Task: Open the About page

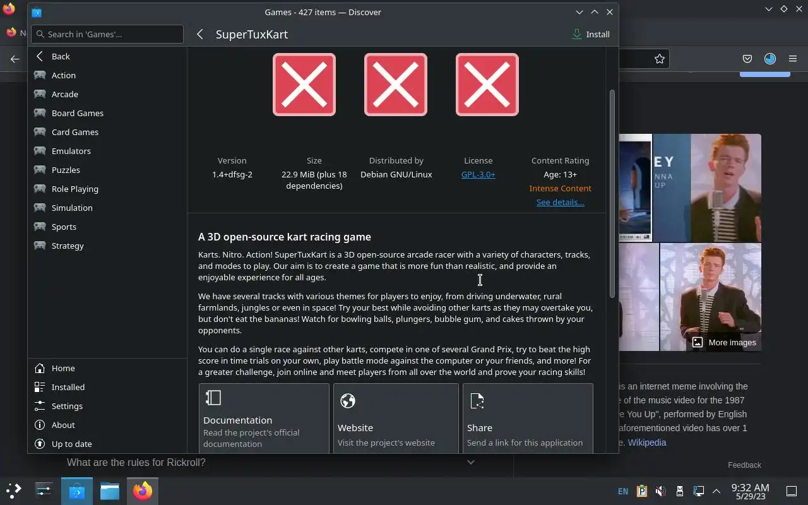Action: (107, 425)
